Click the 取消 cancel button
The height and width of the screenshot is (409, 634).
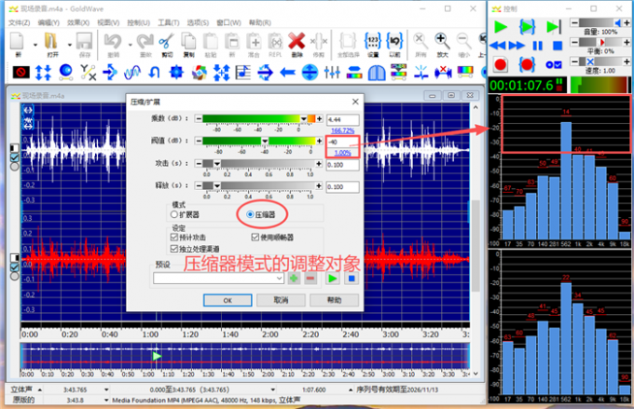tap(281, 300)
